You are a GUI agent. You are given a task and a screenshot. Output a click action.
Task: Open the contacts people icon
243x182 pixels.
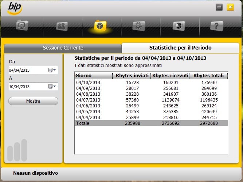(61, 26)
